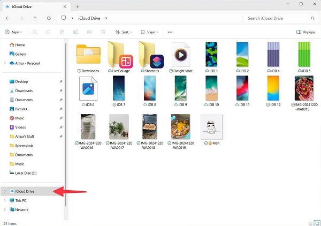The image size is (321, 226).
Task: Click the Rename icon in toolbar
Action: 75,32
